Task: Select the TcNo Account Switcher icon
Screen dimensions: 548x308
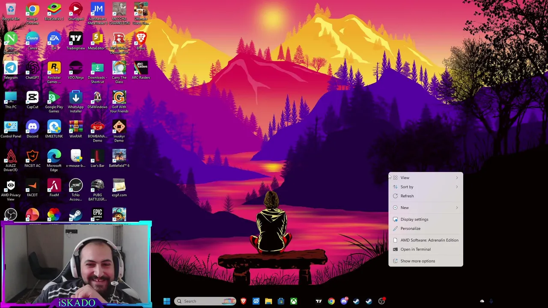Action: pyautogui.click(x=76, y=190)
